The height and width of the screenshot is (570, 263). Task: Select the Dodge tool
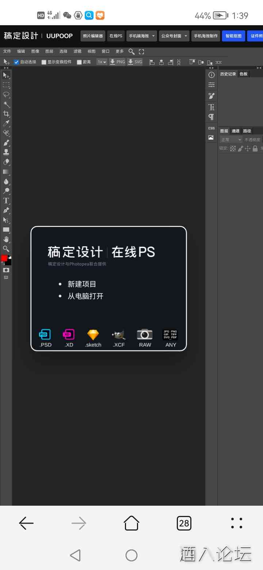pyautogui.click(x=6, y=191)
